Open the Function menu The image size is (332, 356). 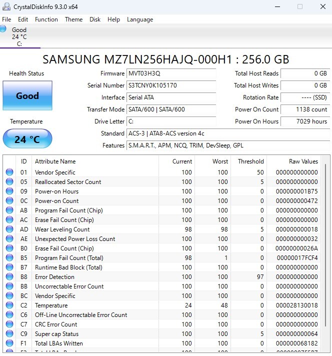coord(46,19)
